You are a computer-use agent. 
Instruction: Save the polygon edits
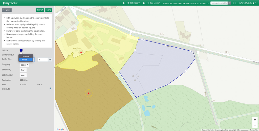click(49, 10)
